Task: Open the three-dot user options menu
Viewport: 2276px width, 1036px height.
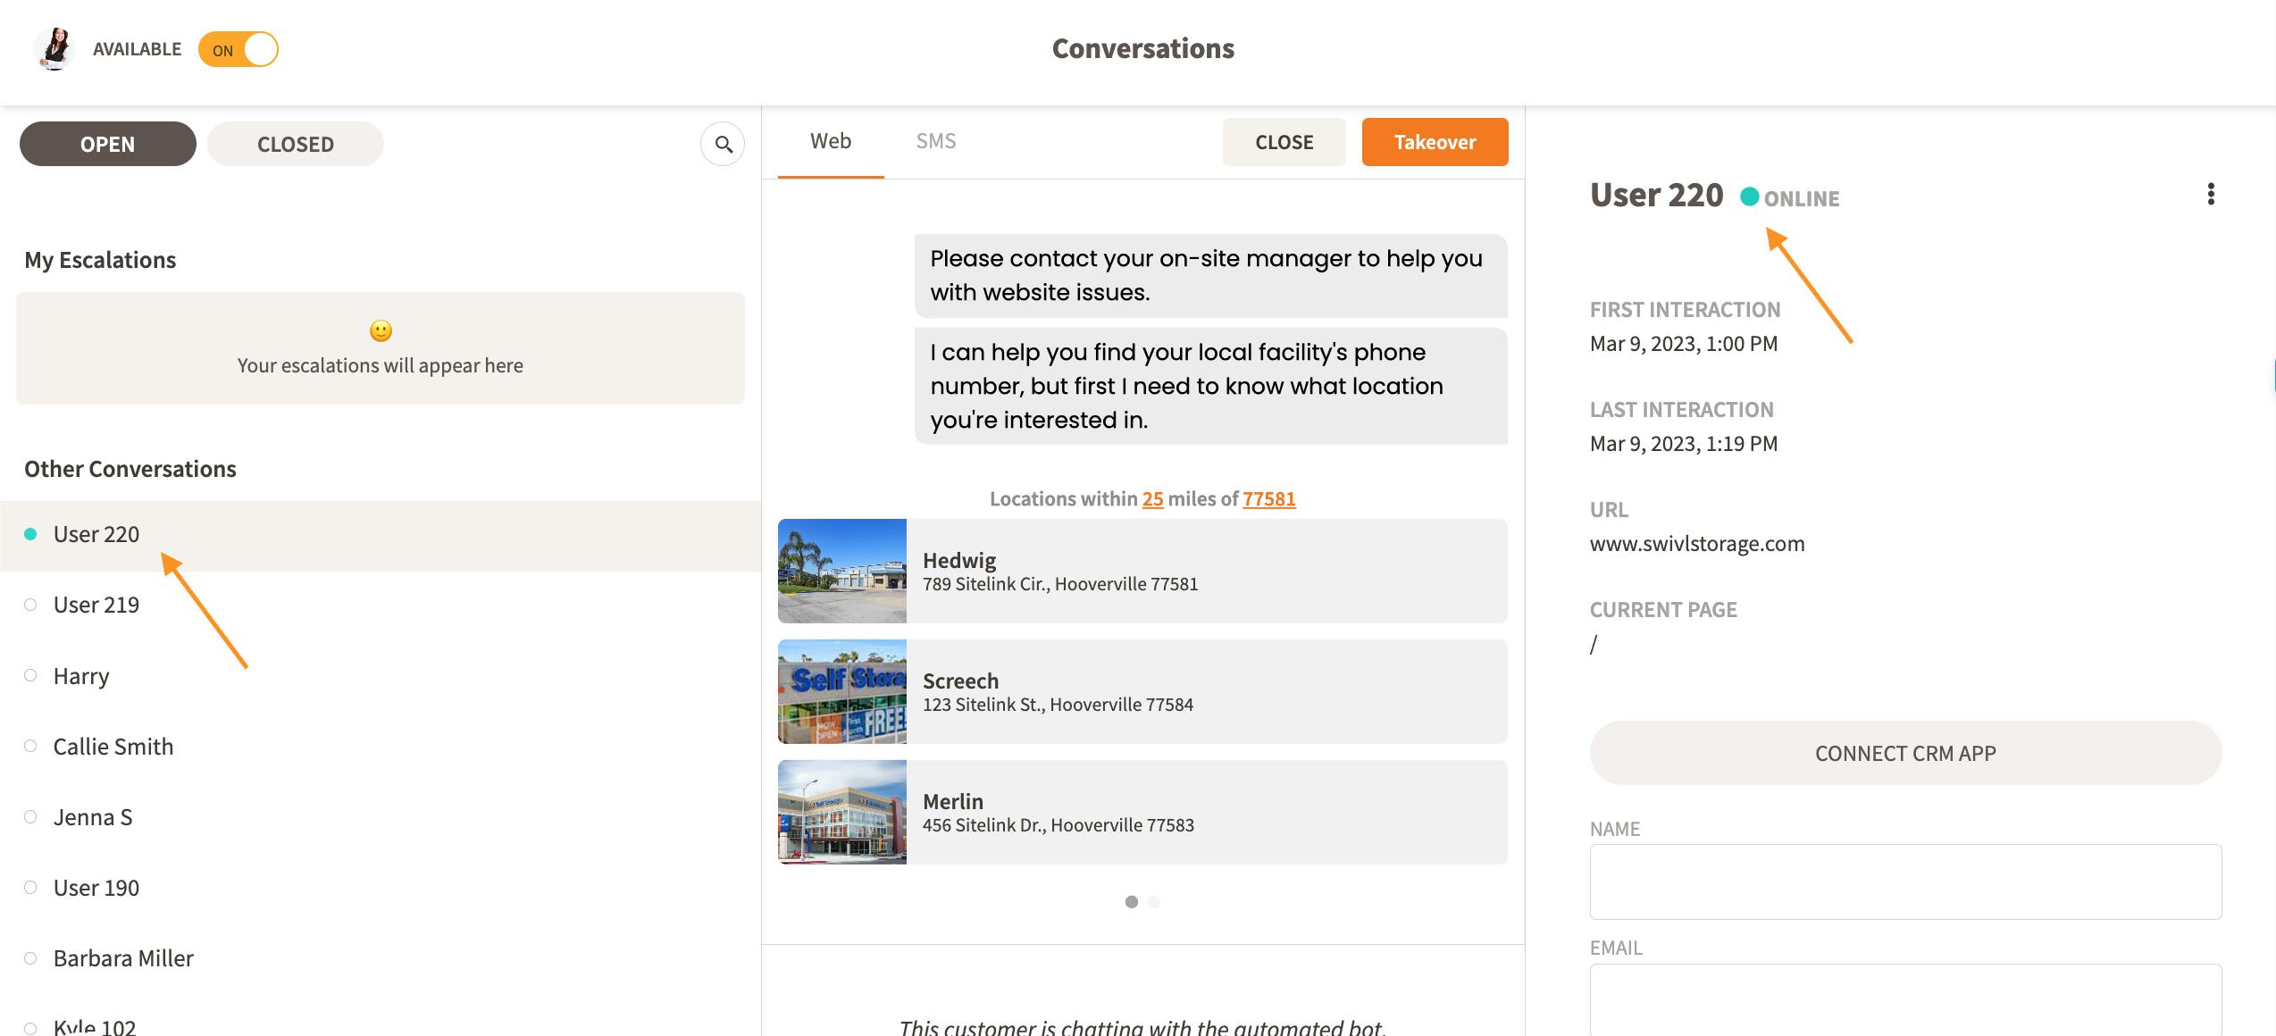Action: coord(2211,195)
